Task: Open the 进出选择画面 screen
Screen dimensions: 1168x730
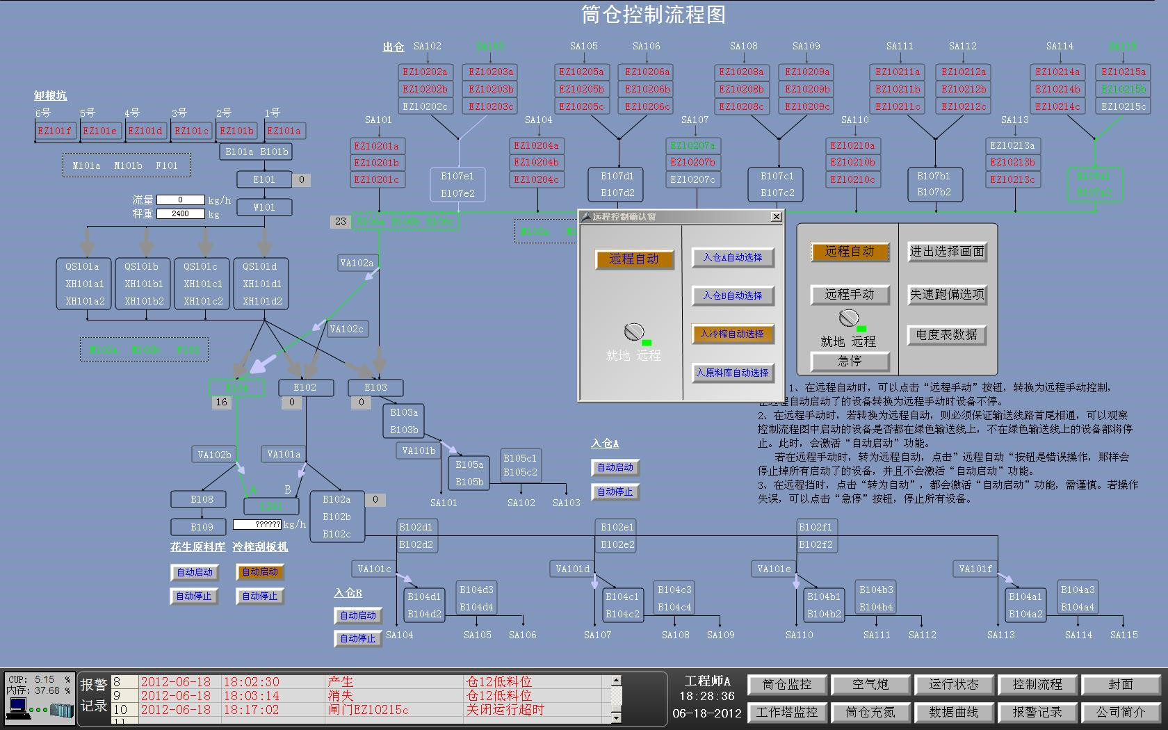Action: click(x=947, y=252)
